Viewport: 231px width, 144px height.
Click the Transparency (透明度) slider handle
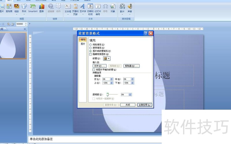[x=107, y=94]
